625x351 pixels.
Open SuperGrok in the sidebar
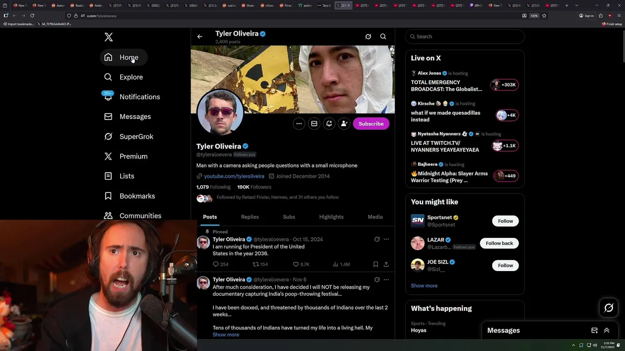click(x=129, y=136)
